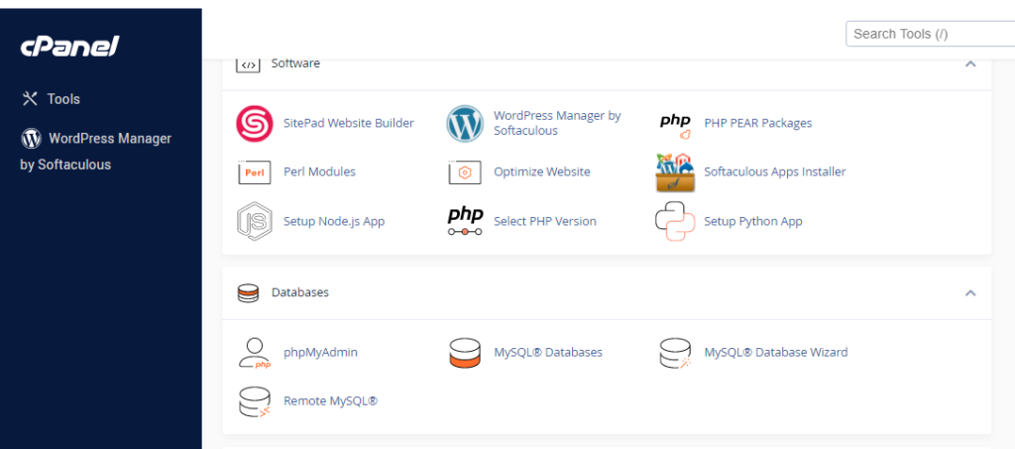
Task: Open Setup Node.js App link
Action: coord(334,221)
